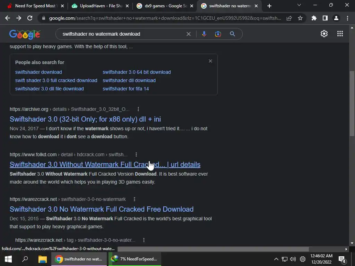This screenshot has height=266, width=355.
Task: Open options for warezcrack.net tag result
Action: pyautogui.click(x=144, y=240)
